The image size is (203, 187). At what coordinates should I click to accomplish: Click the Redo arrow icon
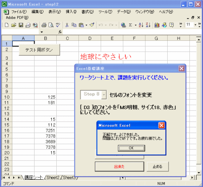111,25
